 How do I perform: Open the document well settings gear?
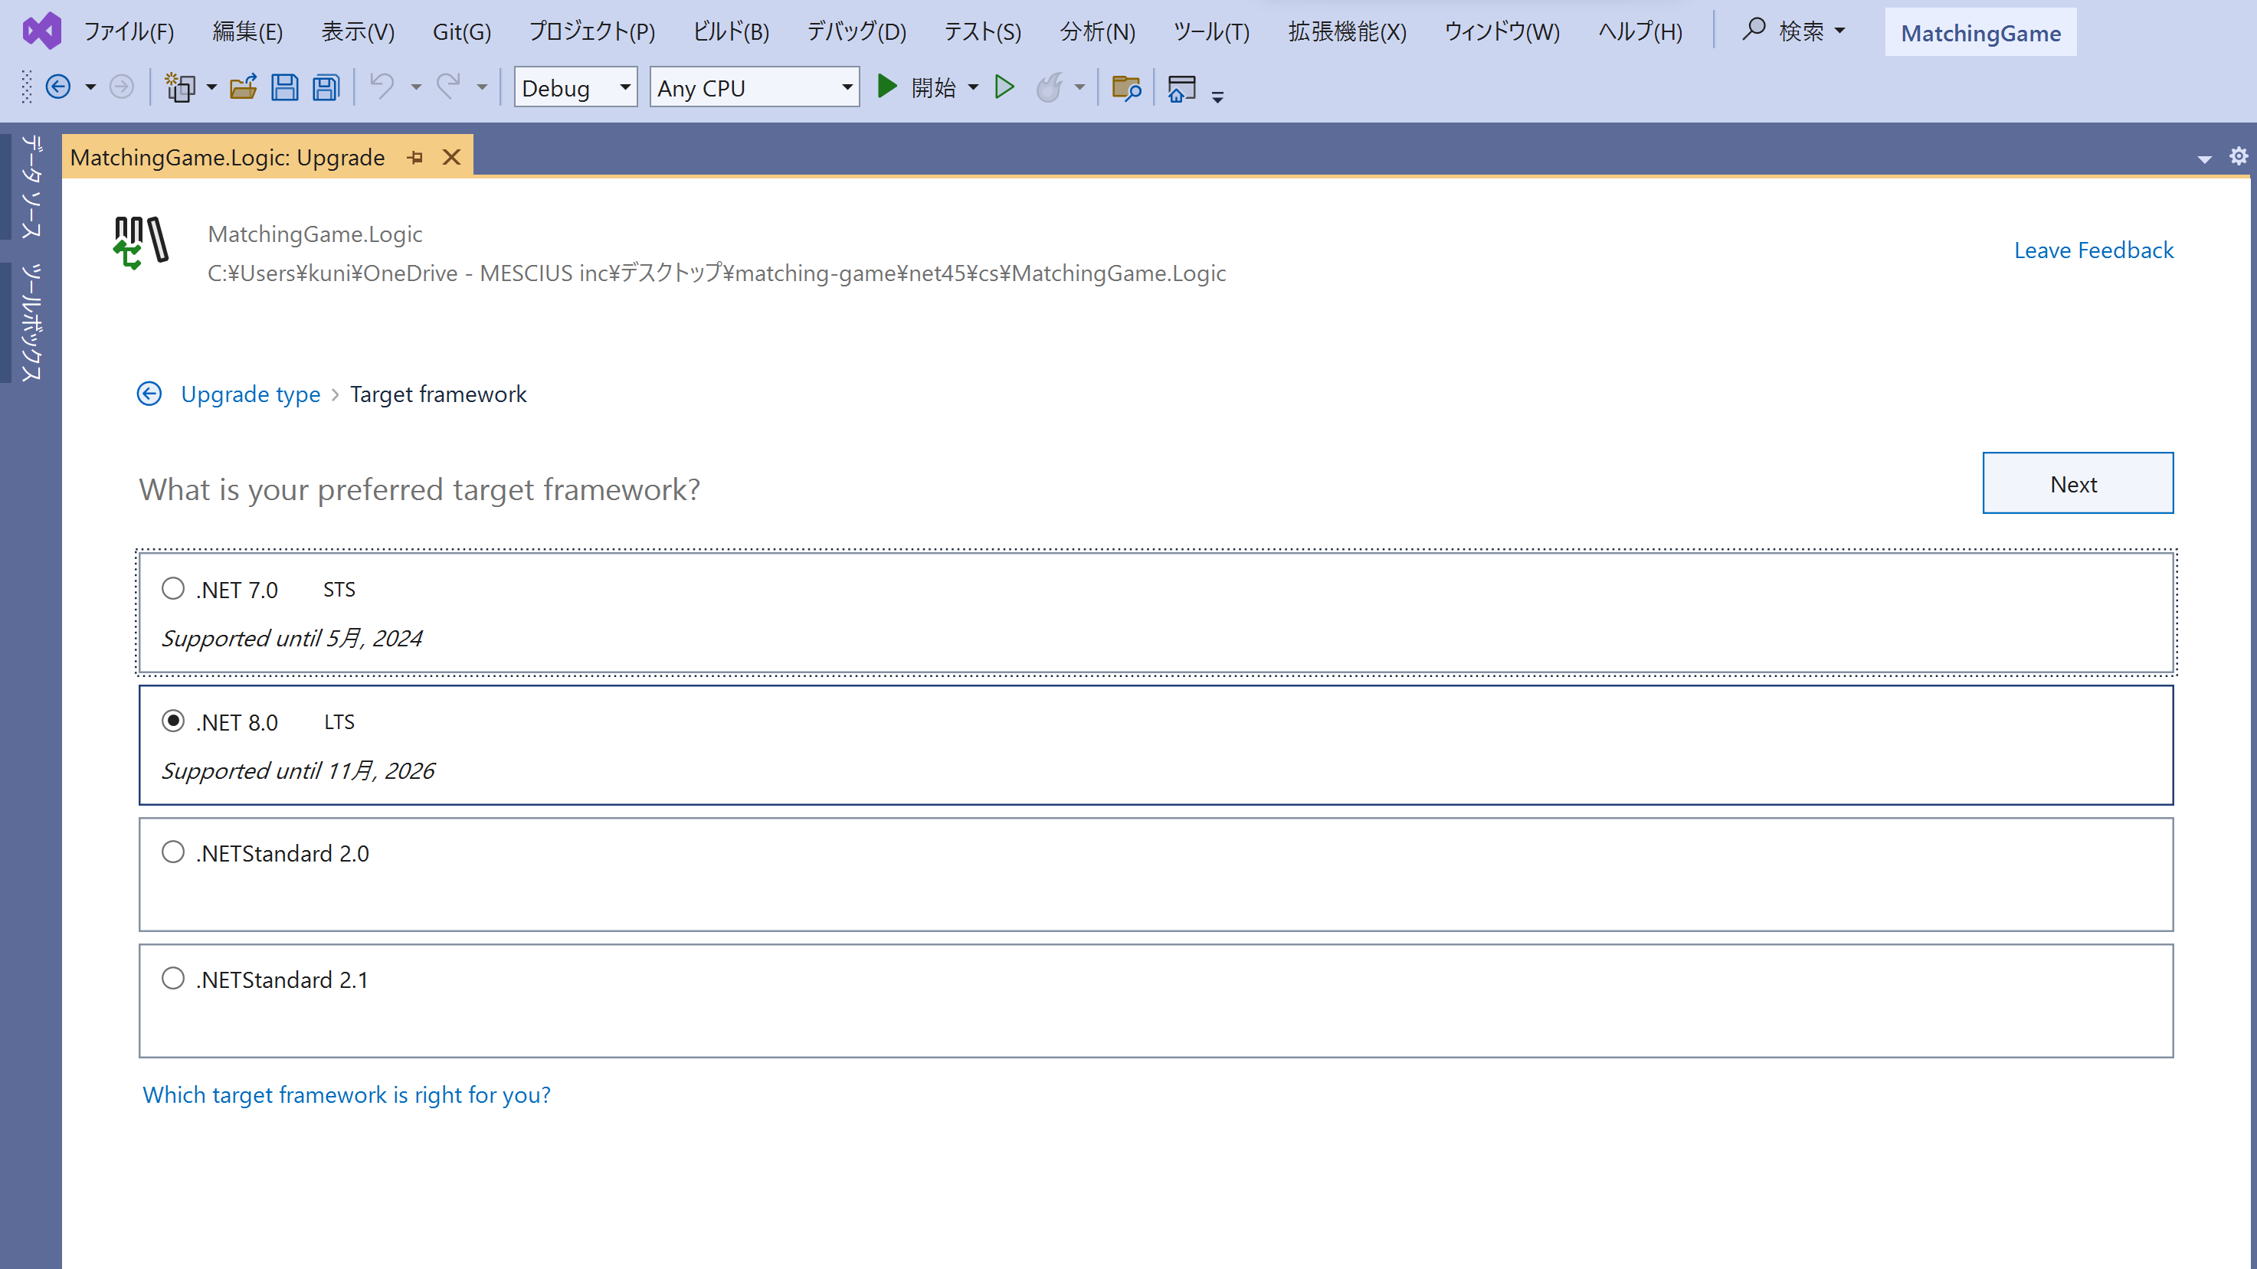click(2238, 156)
